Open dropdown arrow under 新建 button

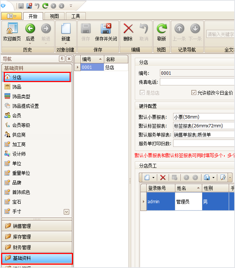click(x=66, y=43)
